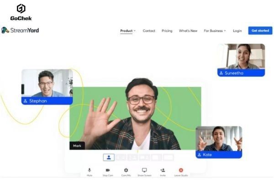Image resolution: width=274 pixels, height=183 pixels.
Task: Click the GoChek logo
Action: [21, 12]
